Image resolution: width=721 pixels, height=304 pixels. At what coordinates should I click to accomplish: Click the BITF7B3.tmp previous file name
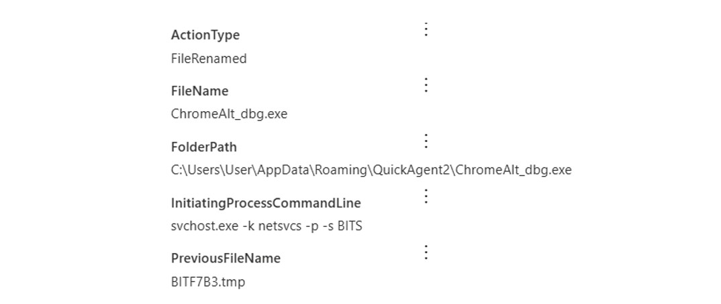[x=208, y=282]
